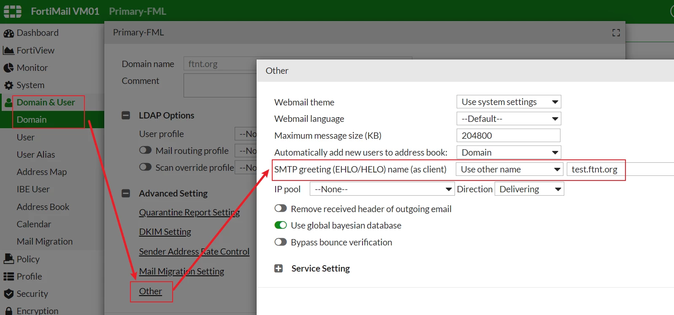674x315 pixels.
Task: Click the Maximum message size field
Action: pos(509,135)
